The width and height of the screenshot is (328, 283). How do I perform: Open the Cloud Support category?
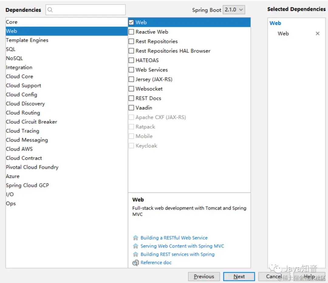[67, 86]
